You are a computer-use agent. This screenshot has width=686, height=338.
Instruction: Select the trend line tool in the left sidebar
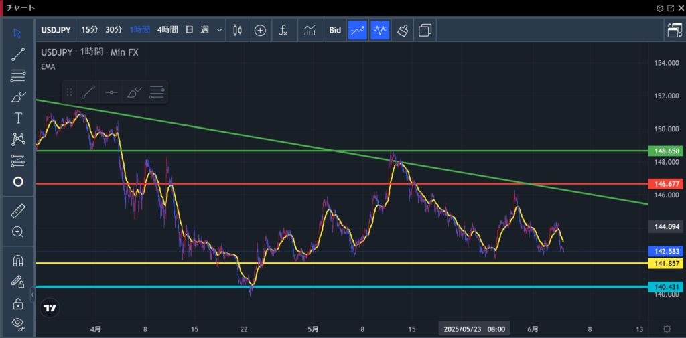tap(17, 55)
